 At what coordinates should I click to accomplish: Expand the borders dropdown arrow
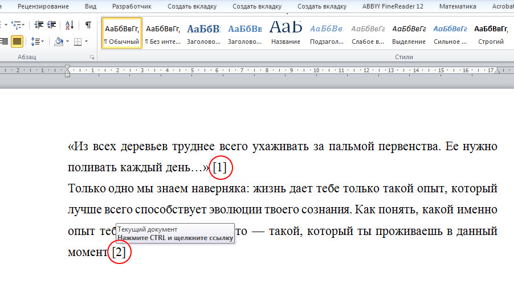pos(86,42)
